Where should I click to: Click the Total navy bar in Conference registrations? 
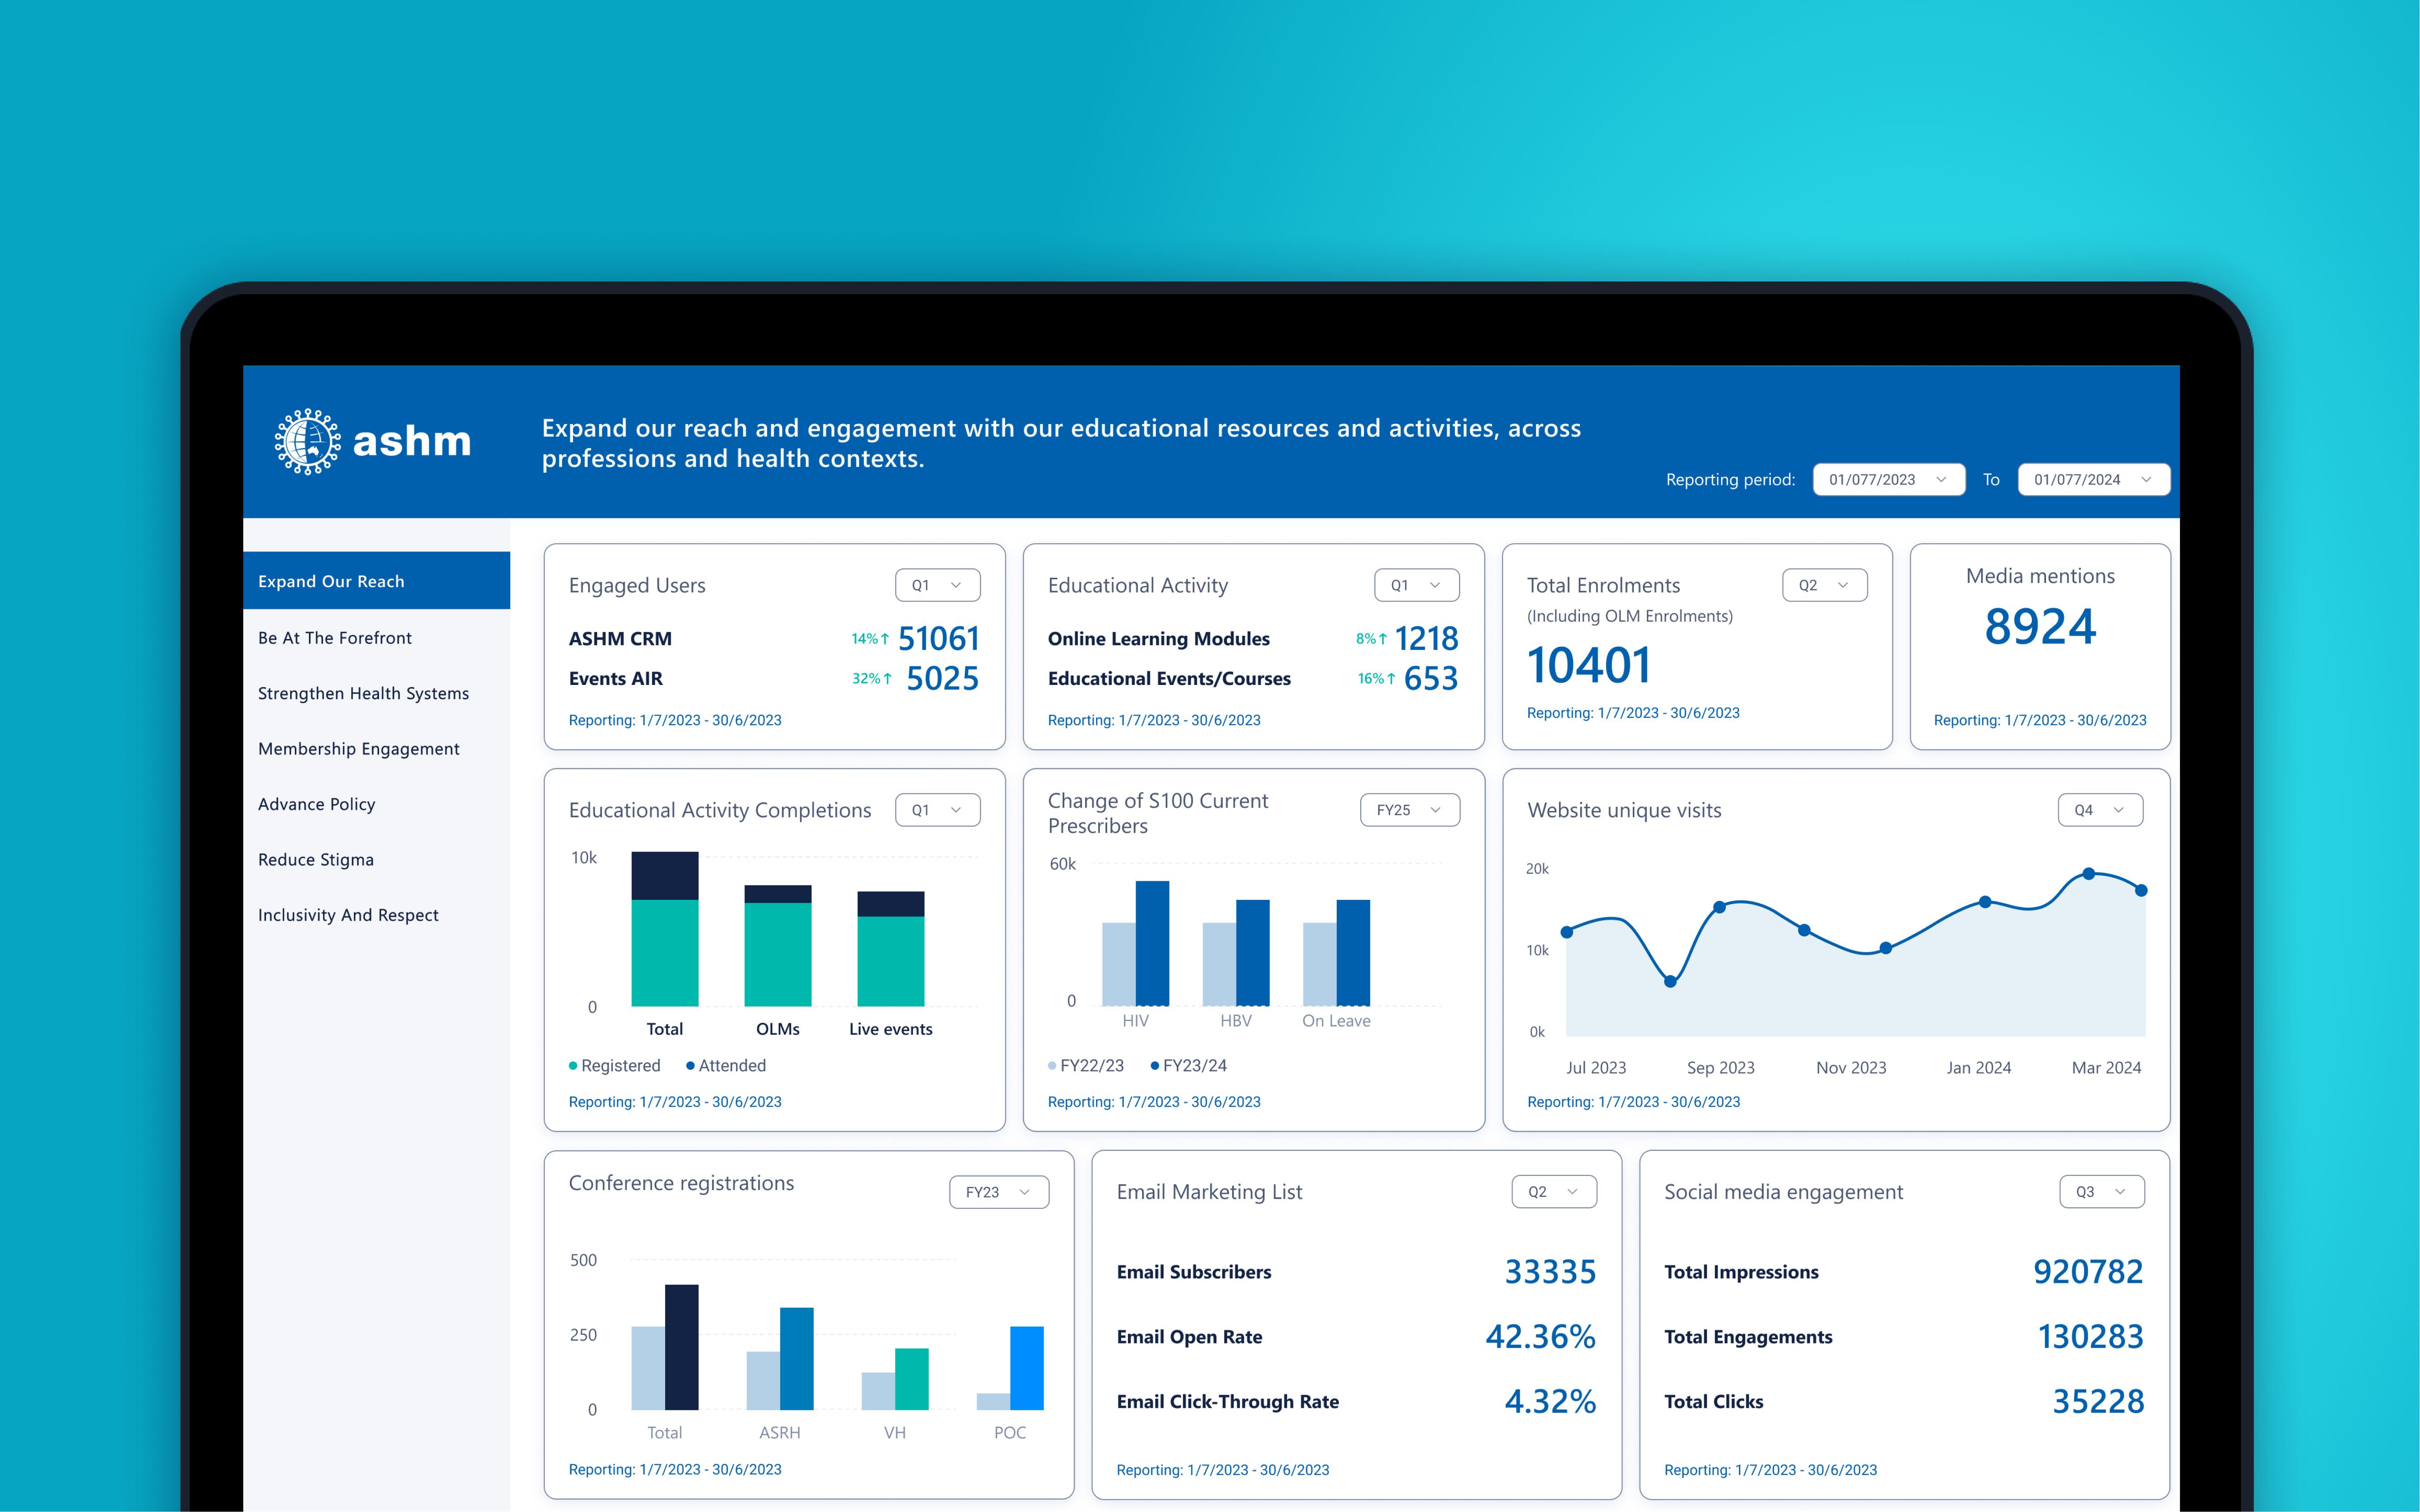coord(681,1347)
